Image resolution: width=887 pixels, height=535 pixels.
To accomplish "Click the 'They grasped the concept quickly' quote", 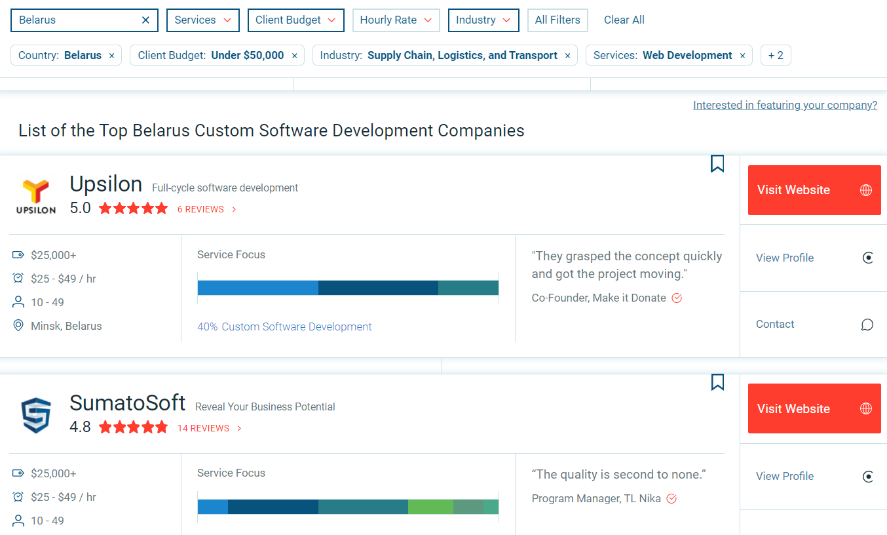I will [x=627, y=265].
